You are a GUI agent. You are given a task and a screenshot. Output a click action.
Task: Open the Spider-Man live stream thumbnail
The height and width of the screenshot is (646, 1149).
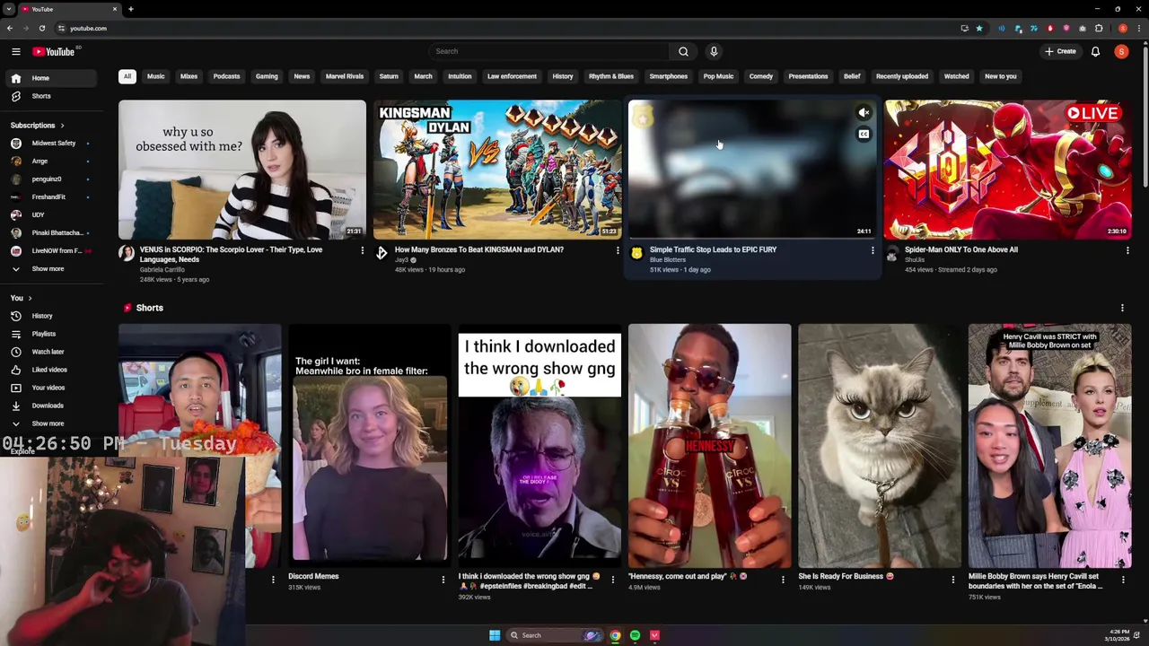point(1007,170)
